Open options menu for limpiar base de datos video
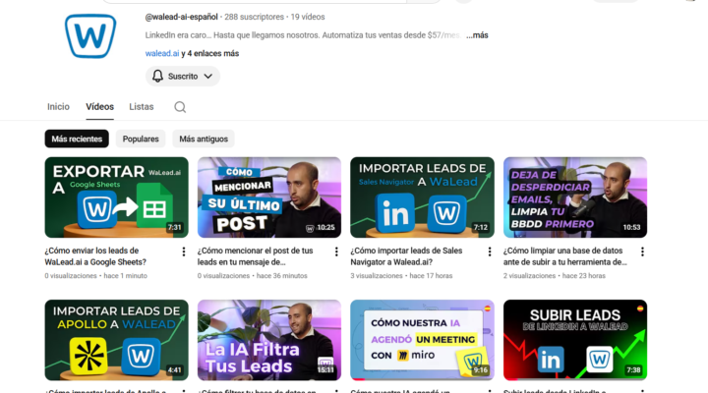708x393 pixels. point(642,252)
